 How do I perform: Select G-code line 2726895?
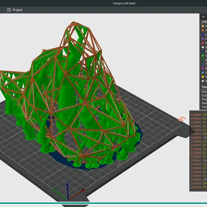(198, 138)
